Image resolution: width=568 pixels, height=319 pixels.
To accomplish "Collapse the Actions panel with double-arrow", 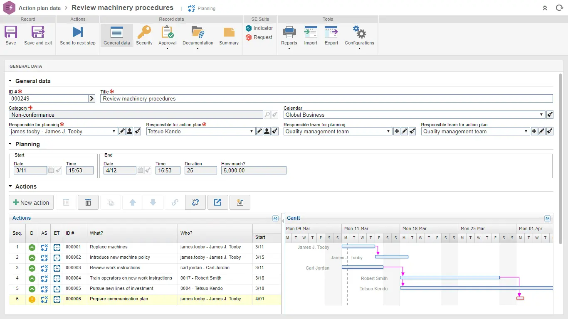I will coord(275,218).
